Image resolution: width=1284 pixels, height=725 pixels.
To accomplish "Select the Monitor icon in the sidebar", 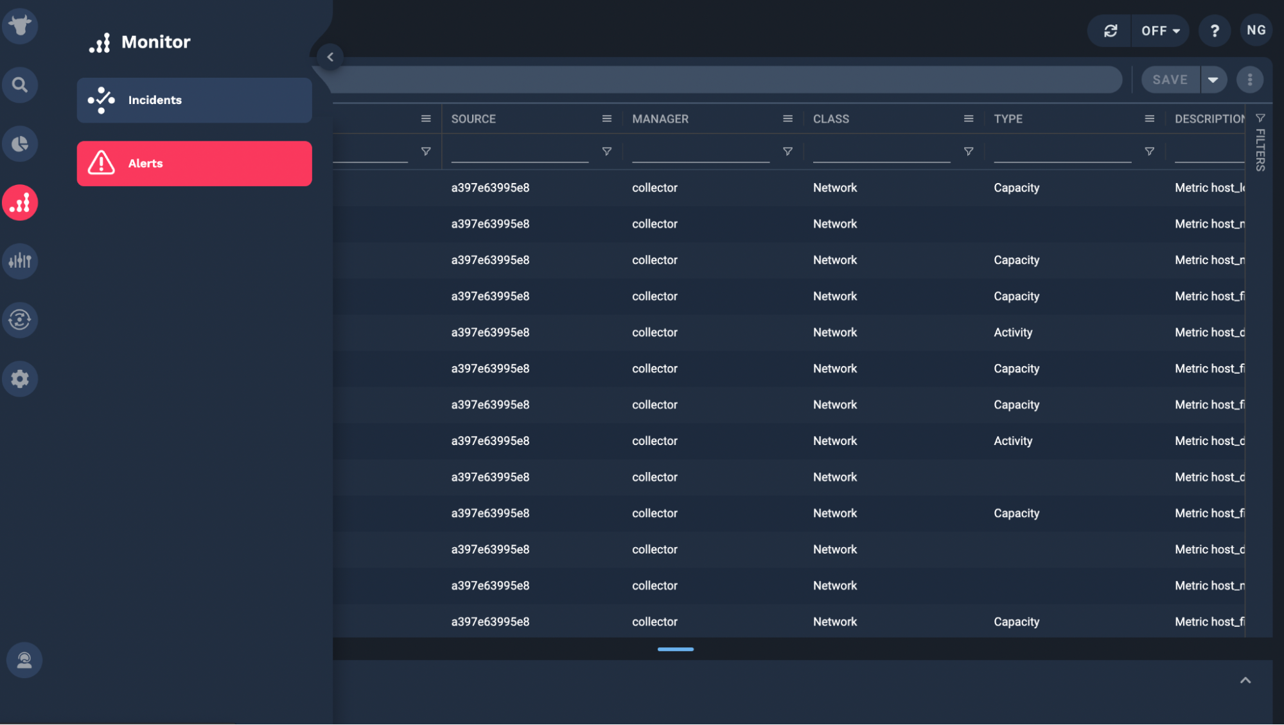I will [x=20, y=202].
